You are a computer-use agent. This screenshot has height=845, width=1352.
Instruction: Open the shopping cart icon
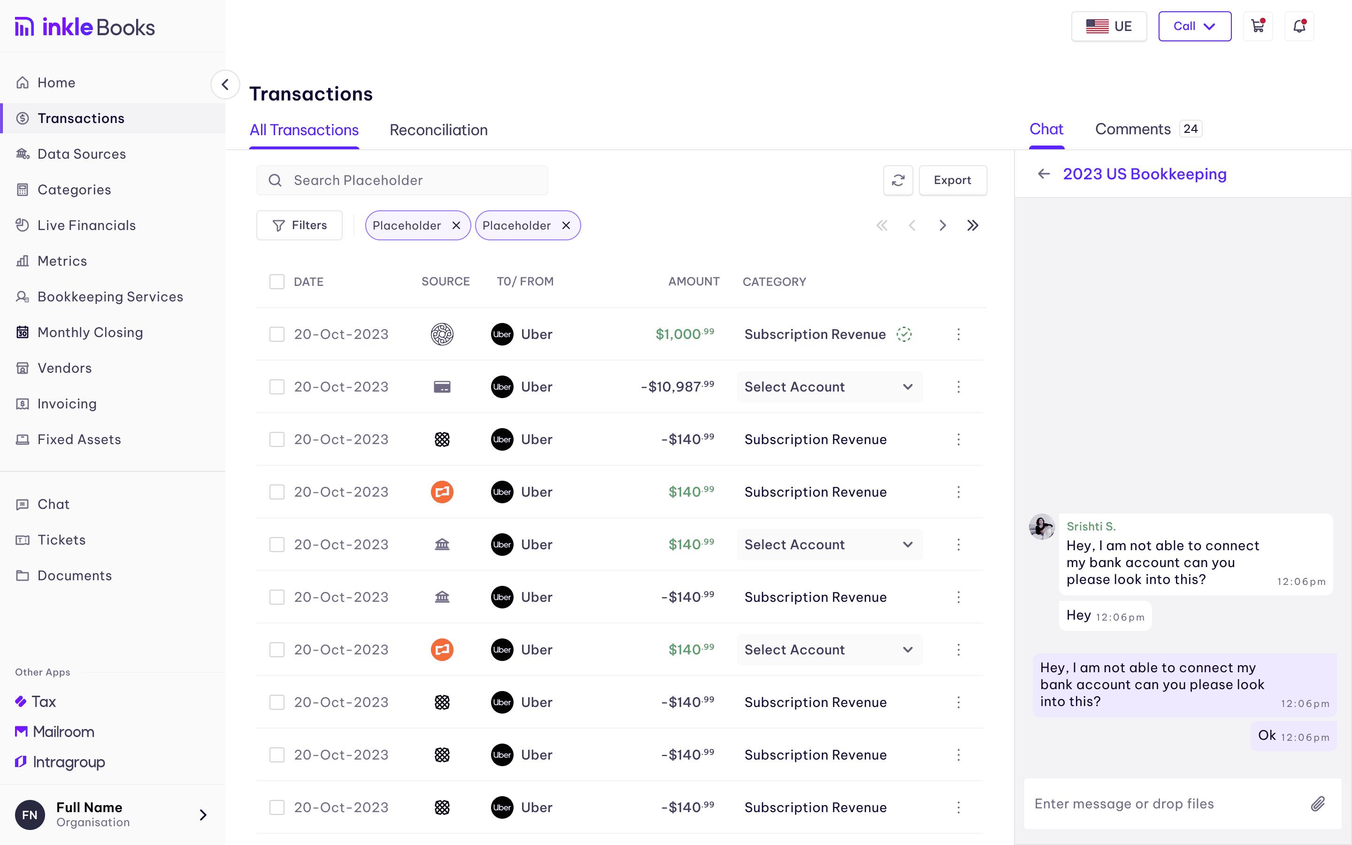(1257, 26)
